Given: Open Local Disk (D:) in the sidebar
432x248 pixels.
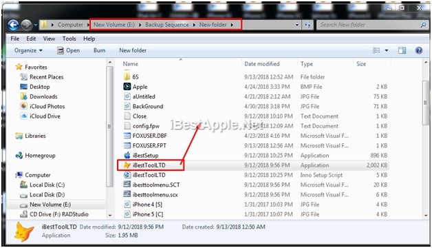Looking at the screenshot, I should tap(47, 195).
